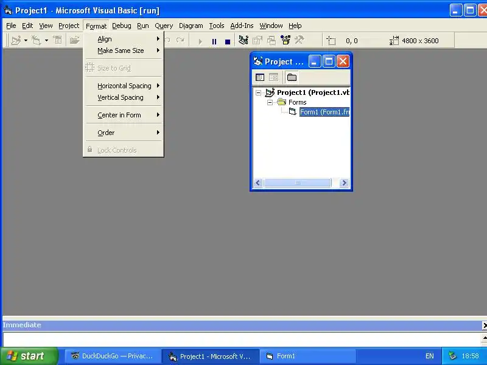
Task: Select Project1 (Project1.vbp) tree item
Action: (x=313, y=92)
